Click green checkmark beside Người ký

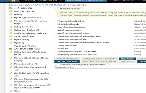[x=11, y=43]
